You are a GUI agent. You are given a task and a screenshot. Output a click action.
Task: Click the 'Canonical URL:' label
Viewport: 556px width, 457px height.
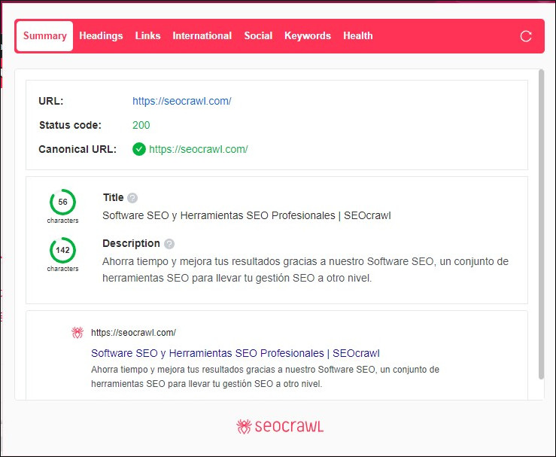click(77, 149)
